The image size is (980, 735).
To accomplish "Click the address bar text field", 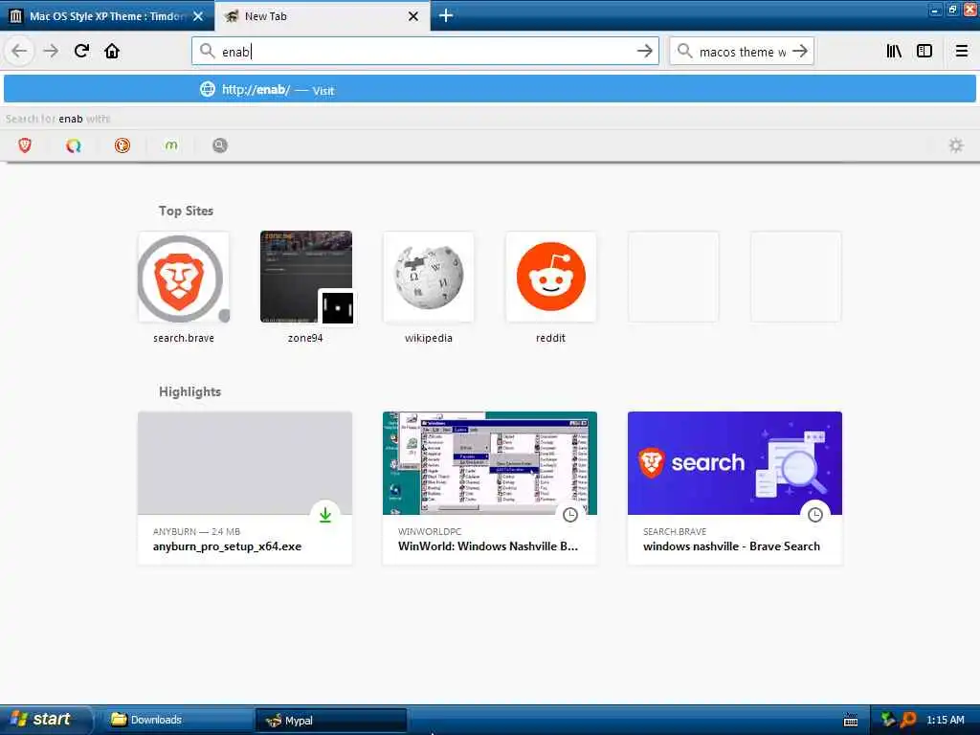I will pos(425,52).
